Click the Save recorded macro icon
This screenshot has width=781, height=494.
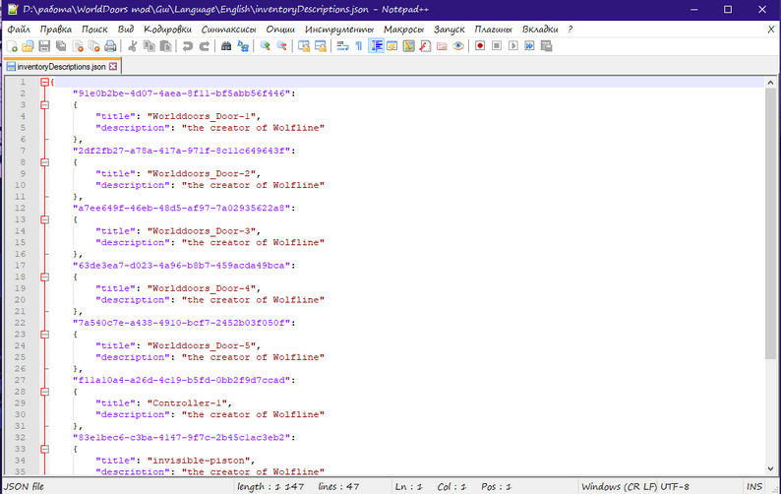[546, 46]
